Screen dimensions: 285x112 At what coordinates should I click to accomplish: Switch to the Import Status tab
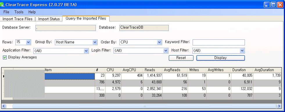[x=49, y=19]
